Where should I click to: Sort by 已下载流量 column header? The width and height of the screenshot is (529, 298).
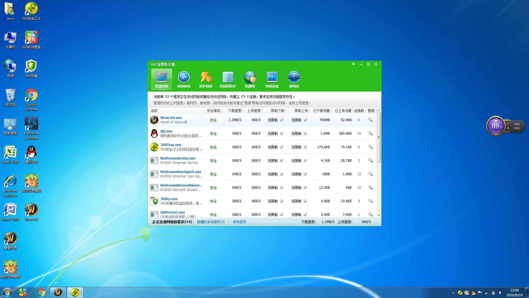pyautogui.click(x=321, y=111)
